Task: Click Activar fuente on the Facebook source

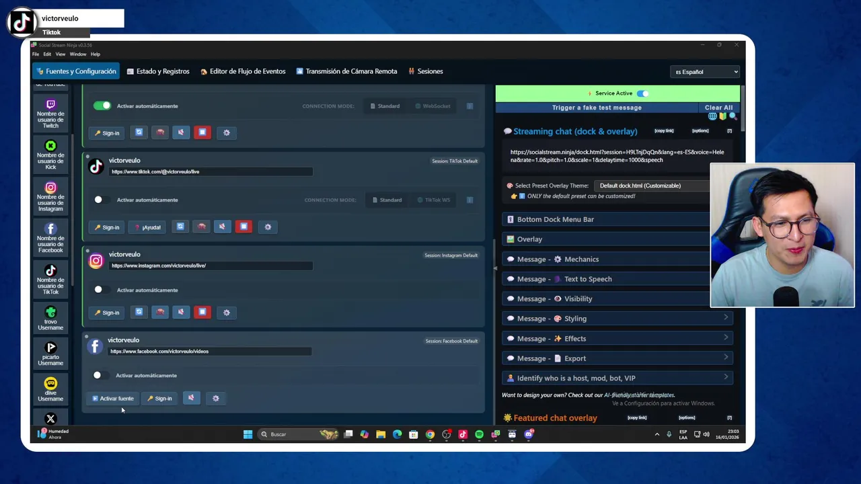Action: pos(113,399)
